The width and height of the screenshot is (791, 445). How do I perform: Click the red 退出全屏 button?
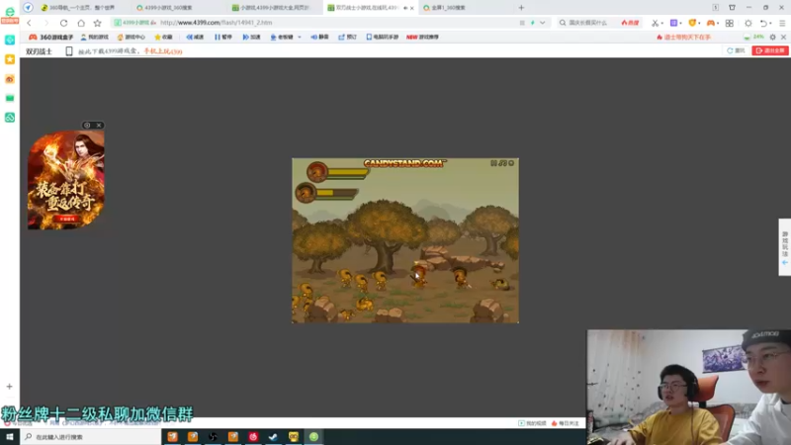click(x=770, y=50)
